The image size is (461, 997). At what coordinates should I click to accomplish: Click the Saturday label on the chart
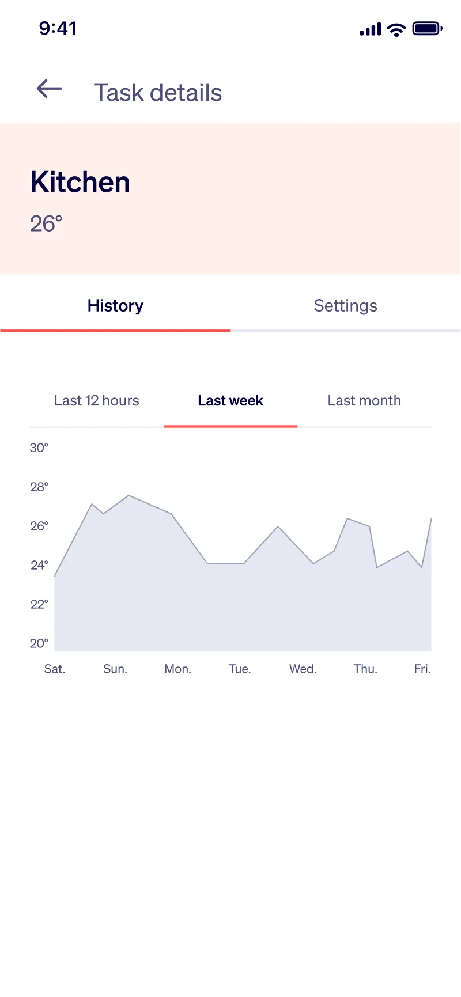coord(54,669)
